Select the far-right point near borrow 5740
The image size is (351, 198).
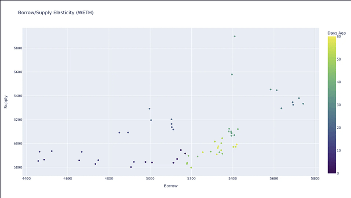pyautogui.click(x=303, y=104)
